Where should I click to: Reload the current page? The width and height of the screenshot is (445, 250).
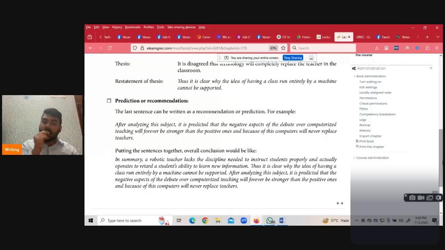(x=110, y=48)
